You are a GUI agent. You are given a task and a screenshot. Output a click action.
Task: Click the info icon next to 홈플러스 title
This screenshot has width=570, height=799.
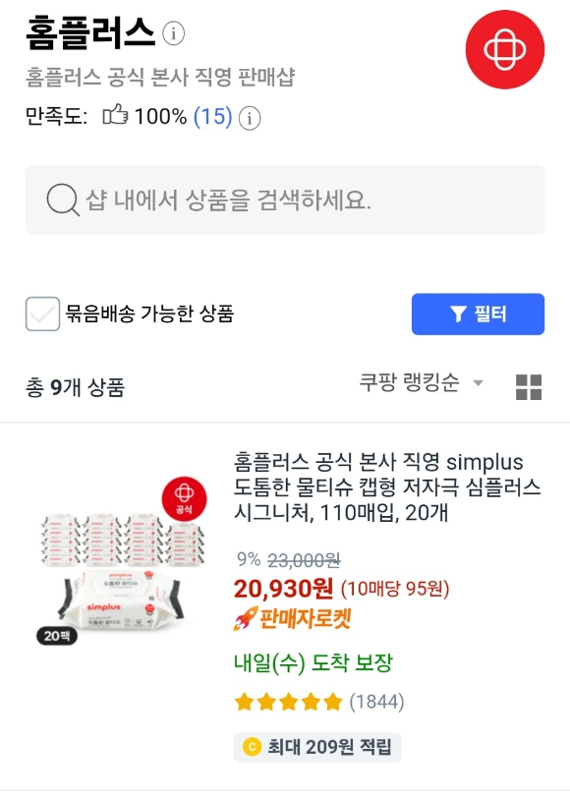click(x=174, y=34)
